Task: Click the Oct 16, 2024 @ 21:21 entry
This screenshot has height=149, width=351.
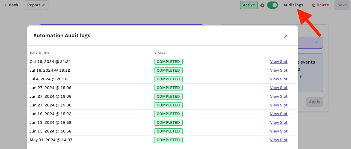Action: click(50, 62)
